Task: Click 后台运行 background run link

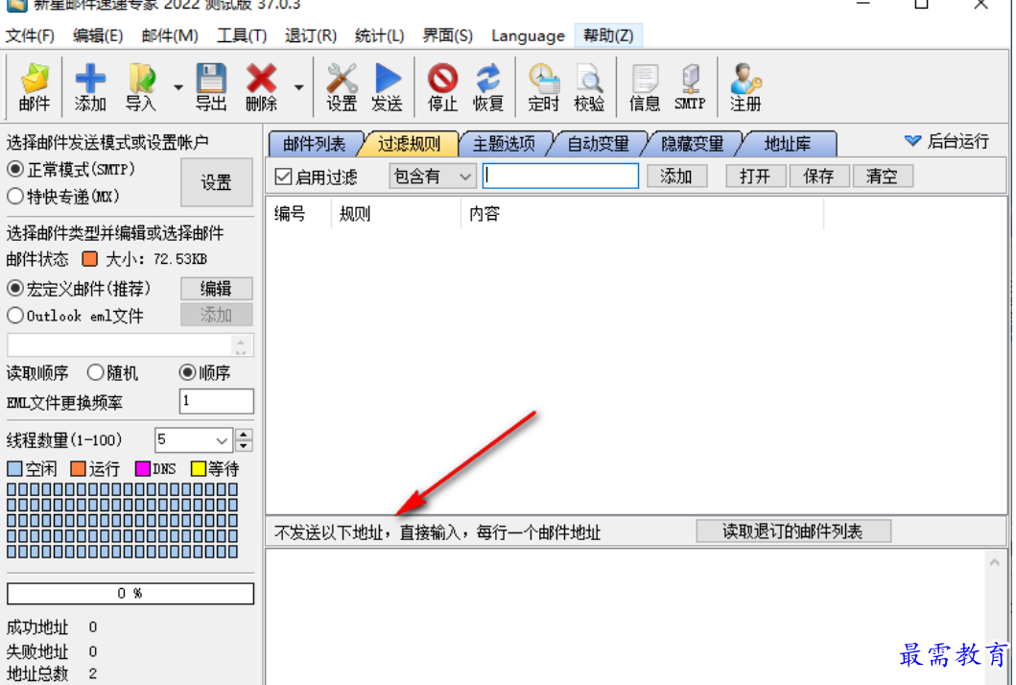Action: pyautogui.click(x=947, y=141)
